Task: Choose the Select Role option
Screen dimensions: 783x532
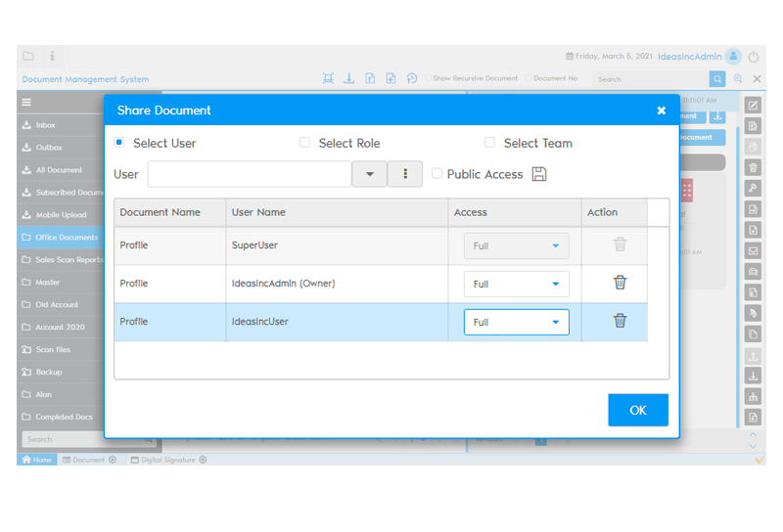Action: point(304,143)
